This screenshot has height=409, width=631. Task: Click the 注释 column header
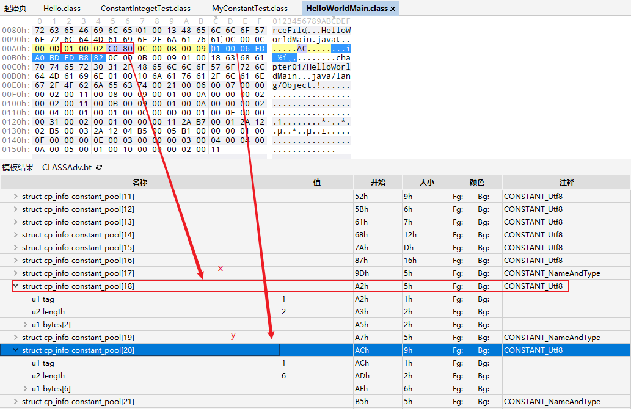click(x=566, y=182)
